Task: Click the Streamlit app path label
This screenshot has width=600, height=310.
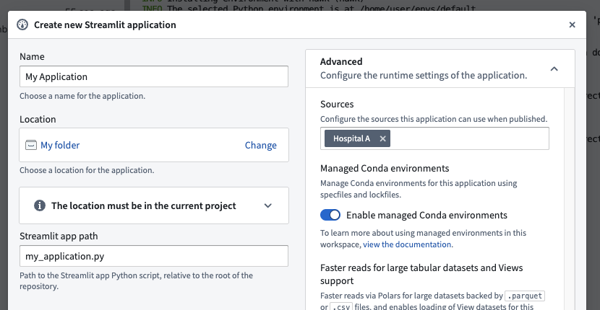Action: pos(59,236)
